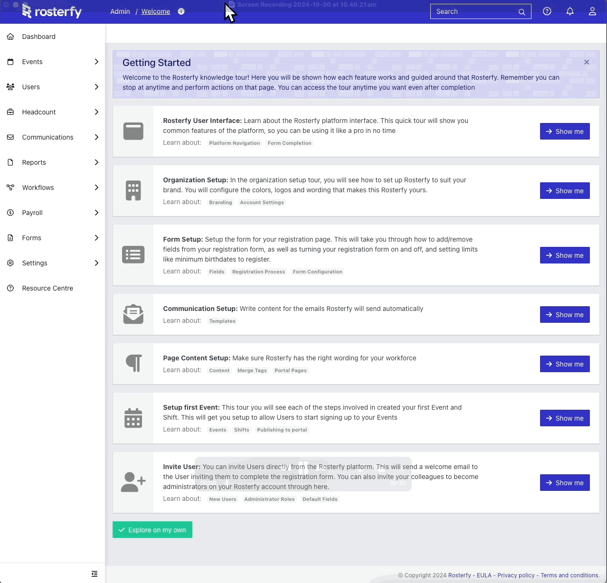The width and height of the screenshot is (607, 583).
Task: Open the notifications bell
Action: tap(570, 11)
